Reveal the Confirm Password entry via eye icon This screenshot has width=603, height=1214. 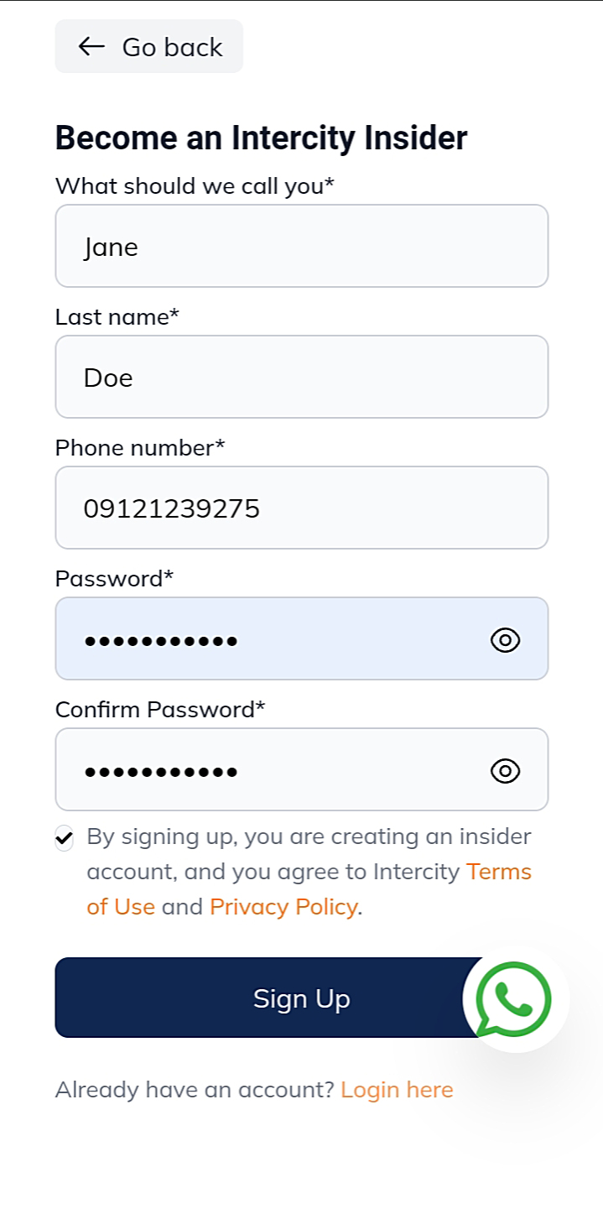pyautogui.click(x=505, y=771)
